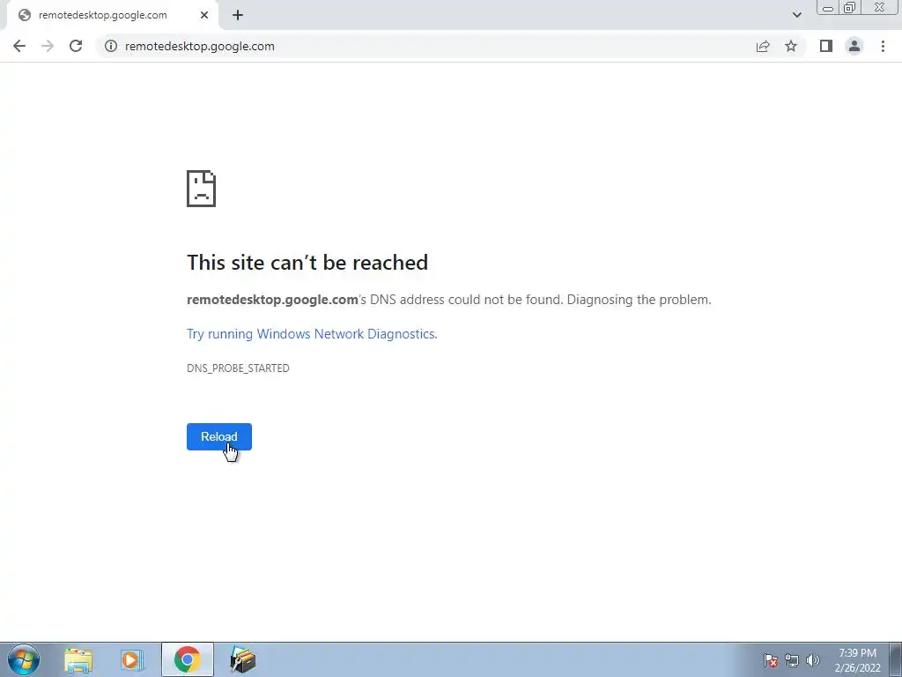
Task: Reload page with the toolbar refresh icon
Action: pyautogui.click(x=76, y=46)
